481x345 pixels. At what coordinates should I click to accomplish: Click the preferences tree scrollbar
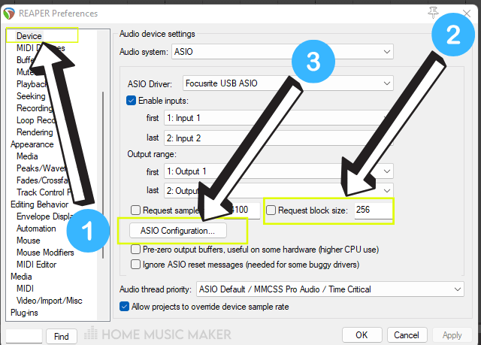coord(103,175)
